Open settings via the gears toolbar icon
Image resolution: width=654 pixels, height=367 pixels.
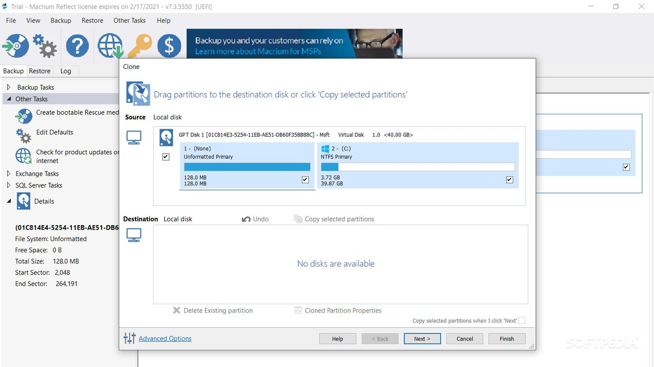click(45, 45)
